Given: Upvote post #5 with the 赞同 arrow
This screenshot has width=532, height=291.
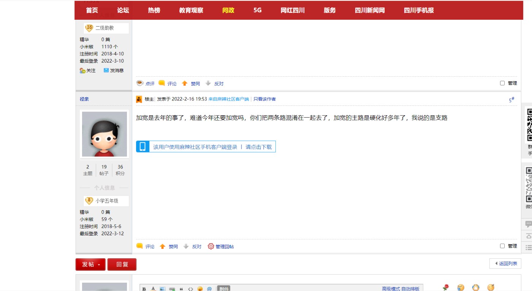Looking at the screenshot, I should click(163, 246).
